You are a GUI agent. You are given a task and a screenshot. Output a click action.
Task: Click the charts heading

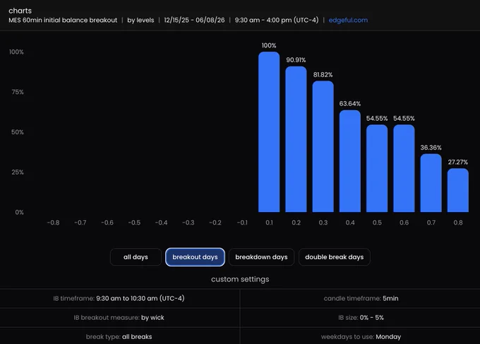coord(20,11)
